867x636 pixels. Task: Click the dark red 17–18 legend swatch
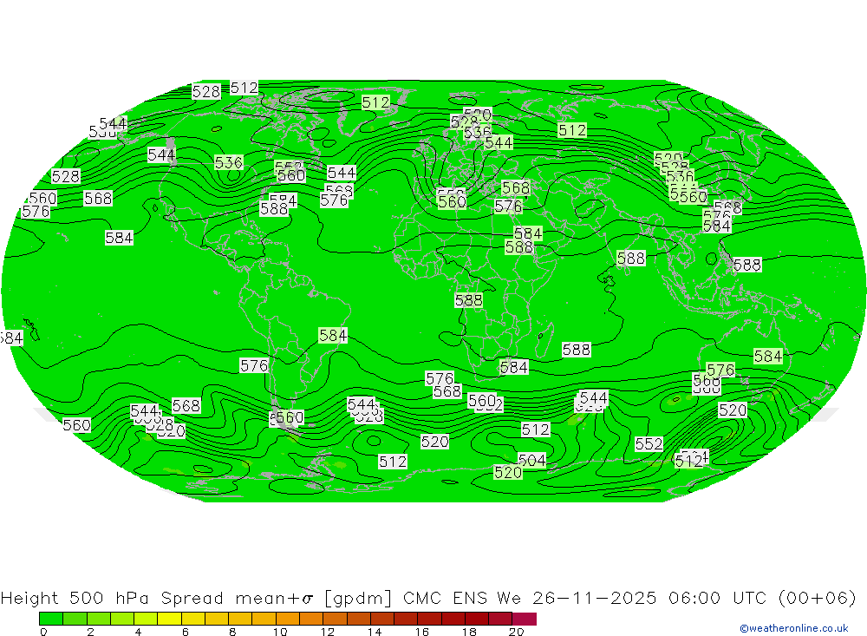(x=453, y=619)
